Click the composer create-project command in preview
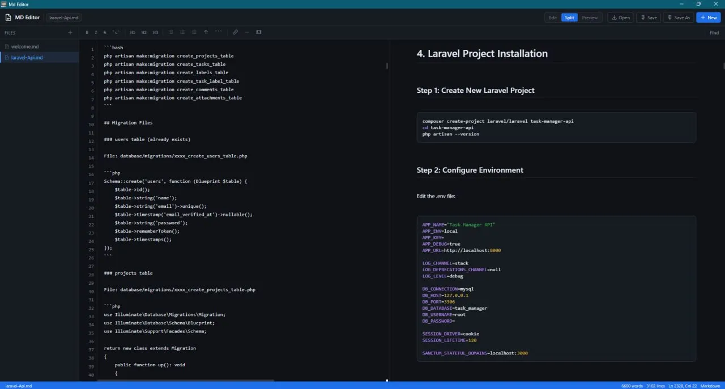This screenshot has width=725, height=389. tap(497, 121)
